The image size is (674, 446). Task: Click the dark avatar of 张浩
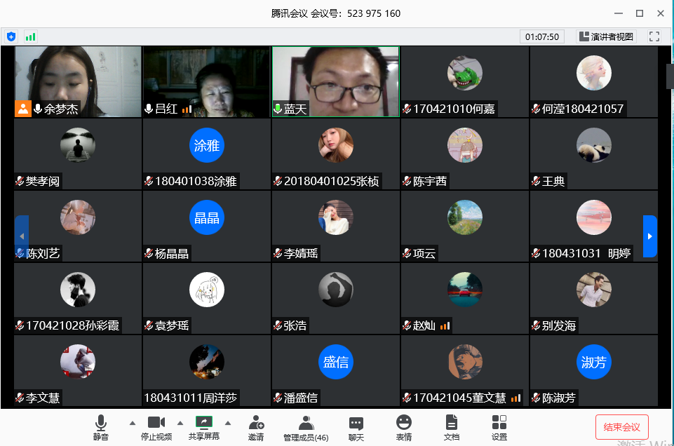(x=336, y=290)
